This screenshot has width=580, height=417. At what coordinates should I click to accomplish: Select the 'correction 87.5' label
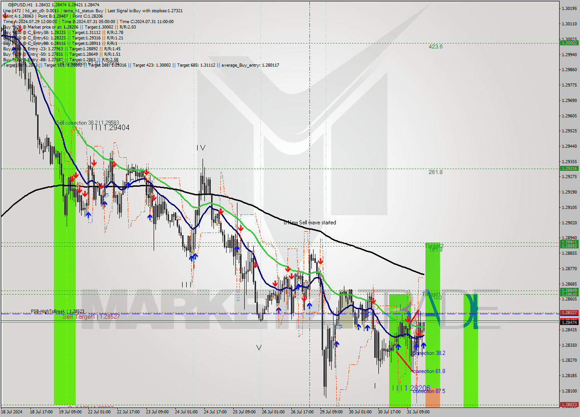click(x=429, y=391)
